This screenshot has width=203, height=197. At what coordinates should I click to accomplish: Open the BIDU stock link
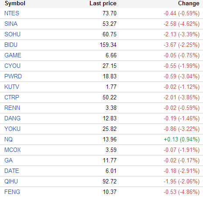click(11, 45)
